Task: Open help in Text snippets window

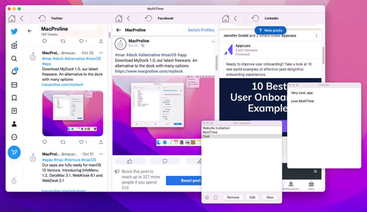Action: click(x=207, y=198)
